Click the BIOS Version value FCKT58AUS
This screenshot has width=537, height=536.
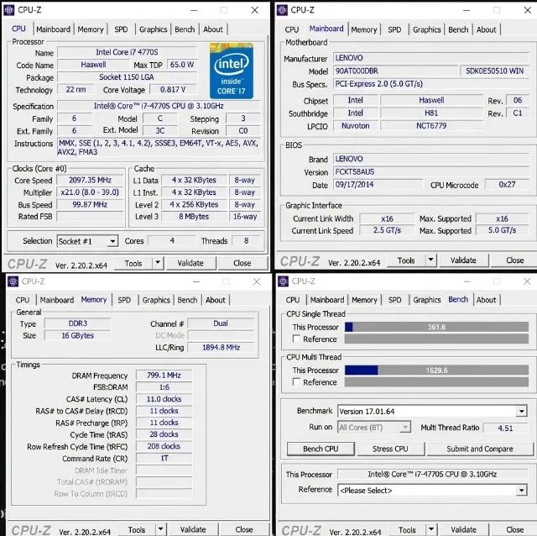pyautogui.click(x=431, y=171)
